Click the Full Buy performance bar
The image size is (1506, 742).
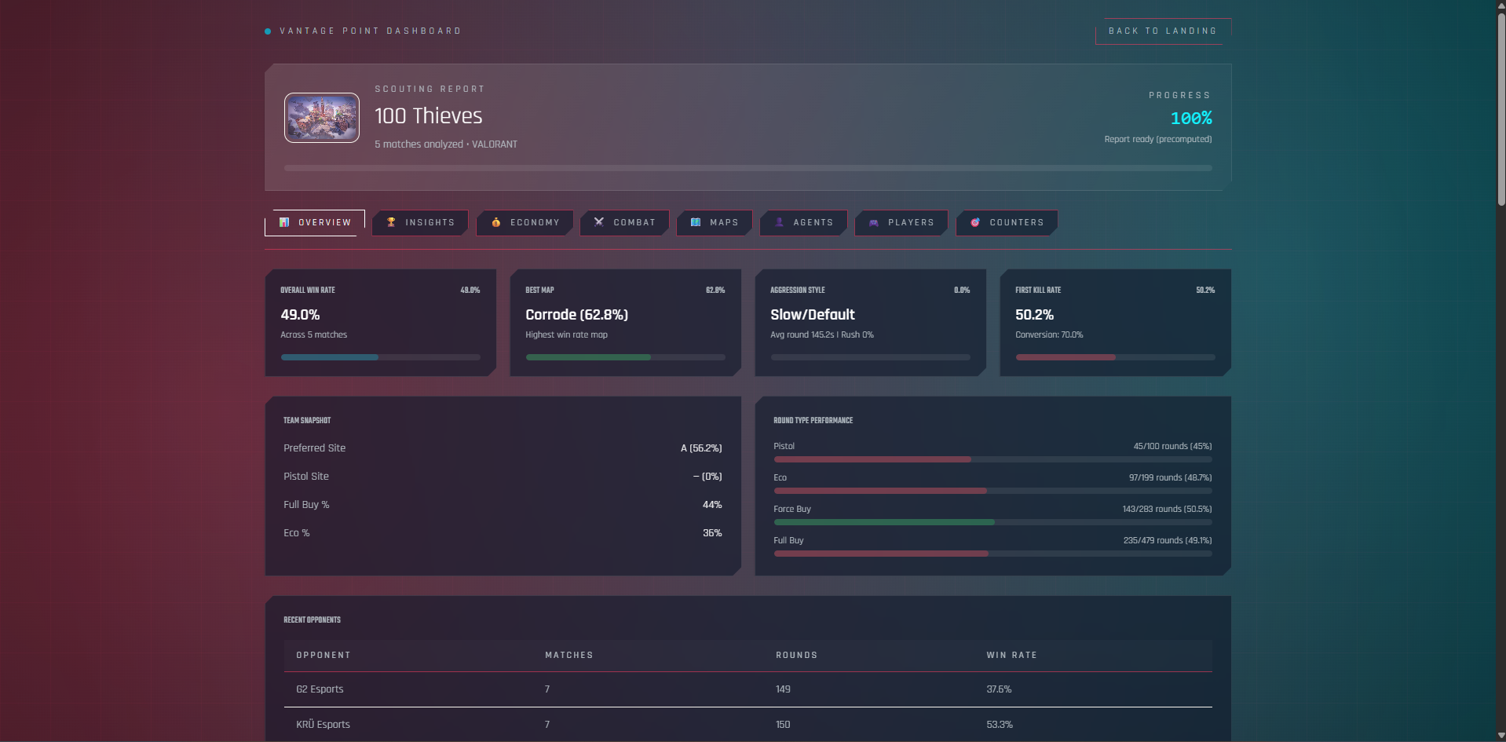[x=992, y=554]
